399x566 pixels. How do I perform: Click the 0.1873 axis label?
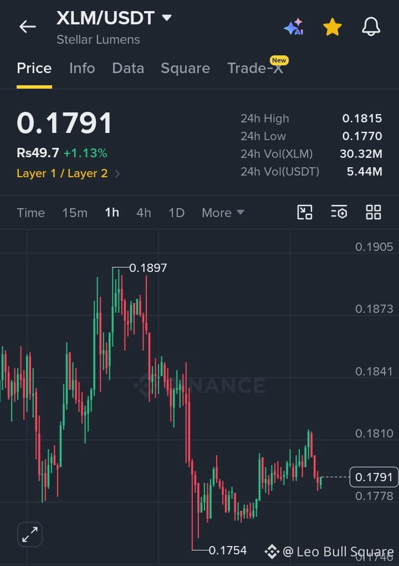click(374, 309)
